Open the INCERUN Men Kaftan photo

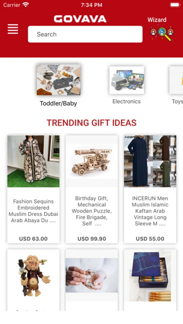tap(150, 161)
